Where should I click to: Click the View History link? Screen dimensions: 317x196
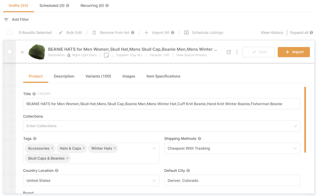pyautogui.click(x=272, y=32)
